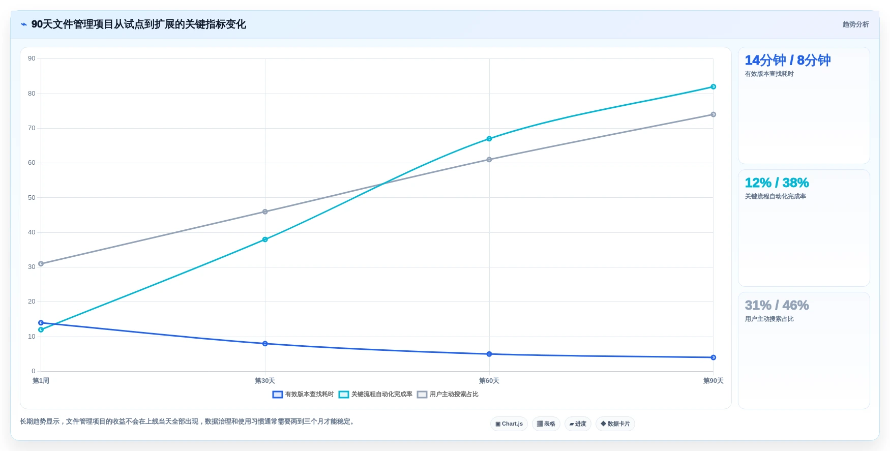Click the 第1周 data point on 查找耗时 line
Viewport: 890px width, 451px height.
pos(41,323)
